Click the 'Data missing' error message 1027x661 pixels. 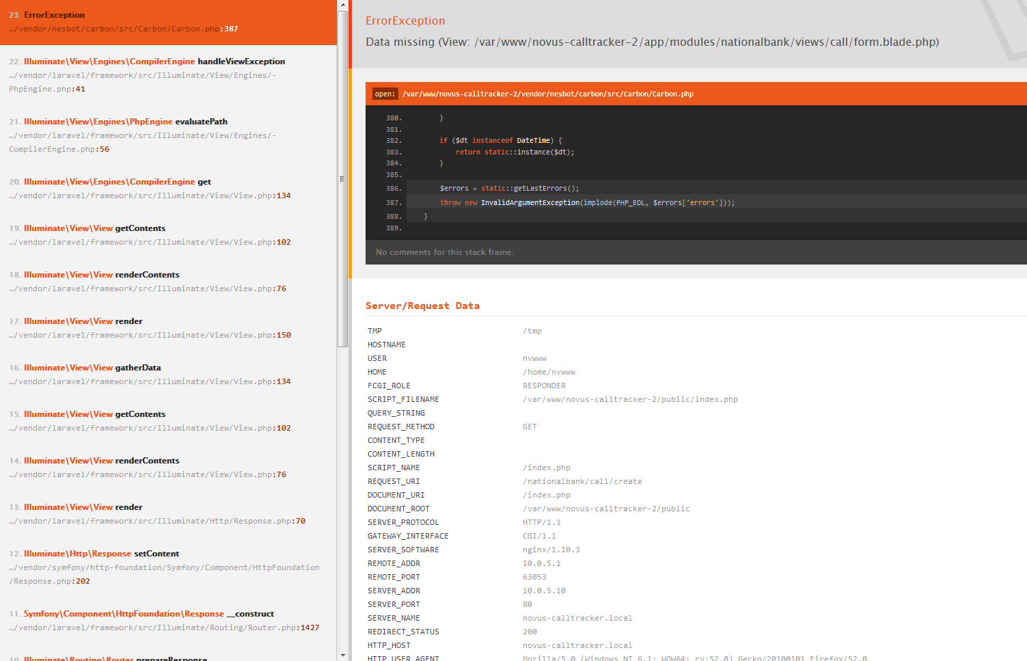652,42
